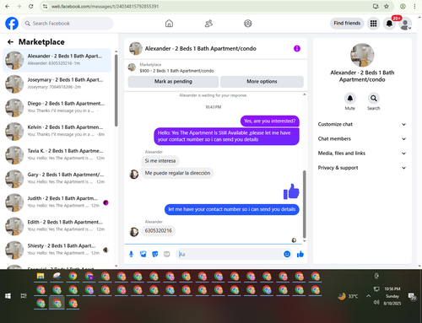Viewport: 422px width, 323px height.
Task: Click the message 'Si me interesa'
Action: pyautogui.click(x=160, y=161)
